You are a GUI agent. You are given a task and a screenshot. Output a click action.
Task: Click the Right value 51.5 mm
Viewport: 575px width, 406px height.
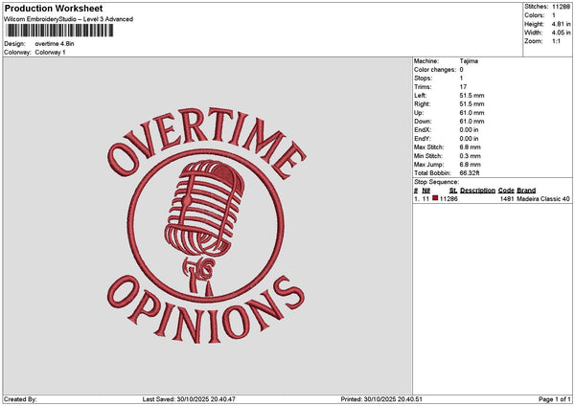click(471, 104)
